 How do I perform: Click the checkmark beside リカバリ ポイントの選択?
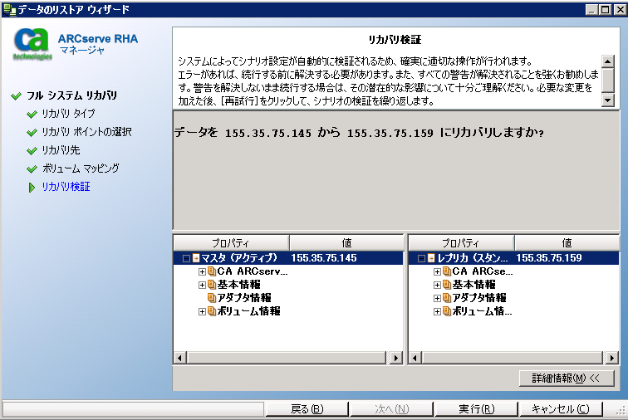point(32,133)
